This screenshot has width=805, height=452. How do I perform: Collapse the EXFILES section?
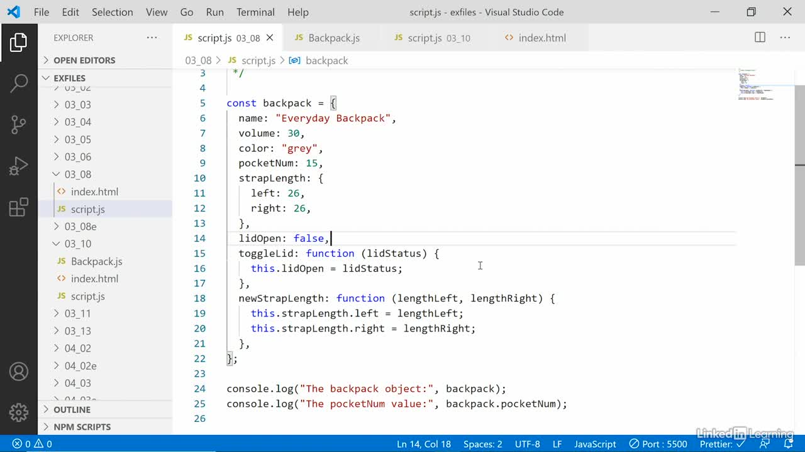105,78
